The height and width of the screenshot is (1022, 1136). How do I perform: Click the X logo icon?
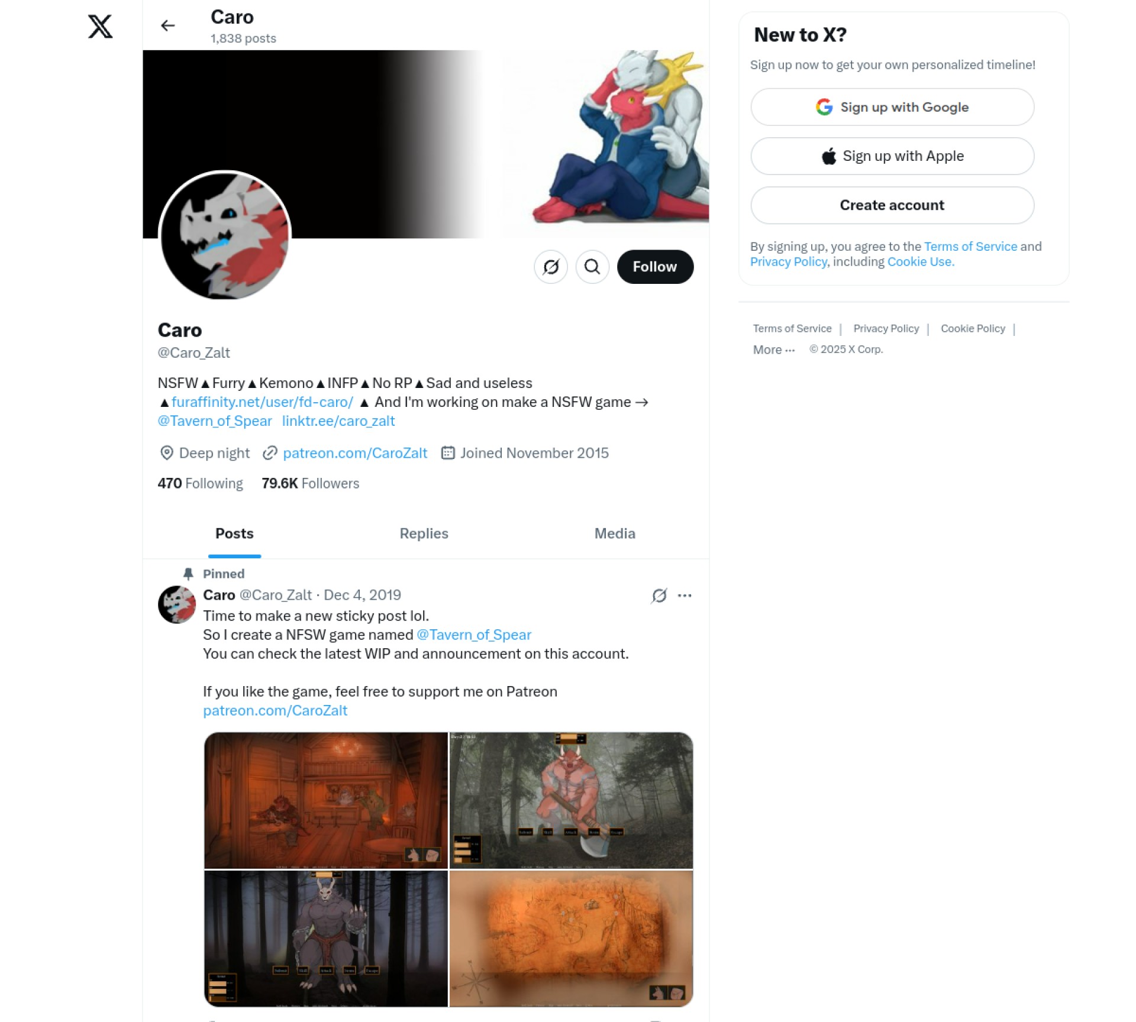coord(100,27)
